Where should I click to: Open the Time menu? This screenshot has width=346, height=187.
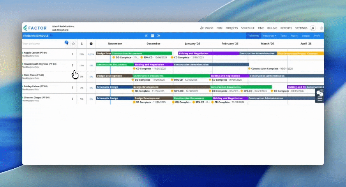pos(261,28)
